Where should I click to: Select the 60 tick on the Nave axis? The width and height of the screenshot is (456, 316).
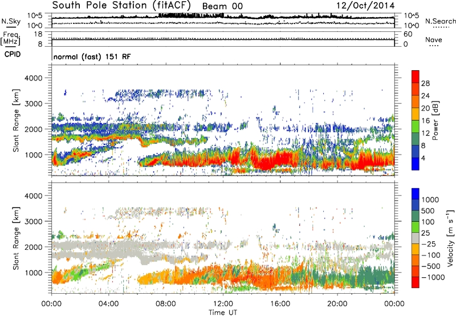point(408,34)
